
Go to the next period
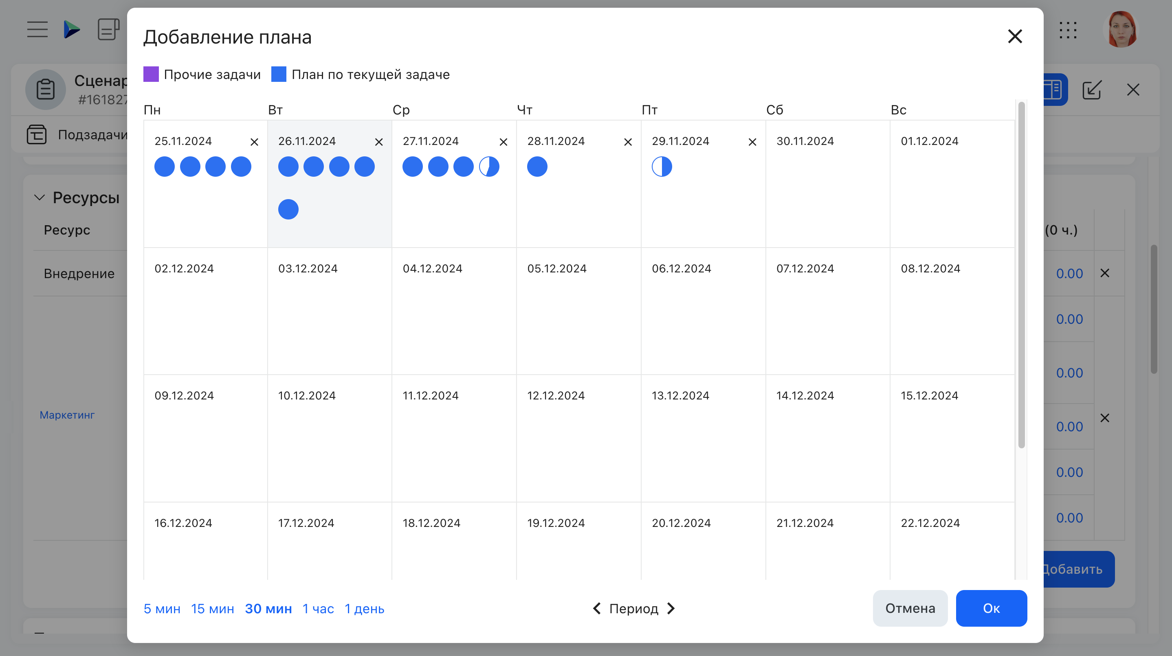coord(671,608)
